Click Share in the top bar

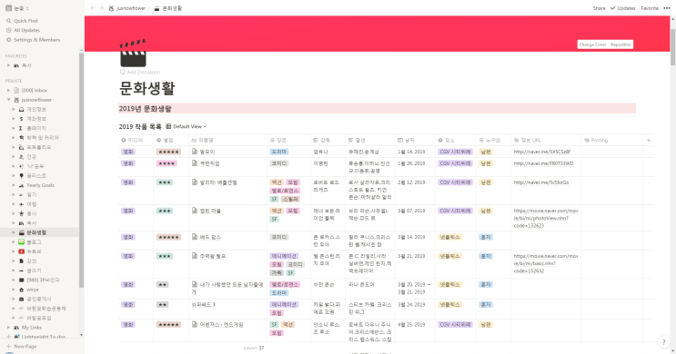click(599, 8)
